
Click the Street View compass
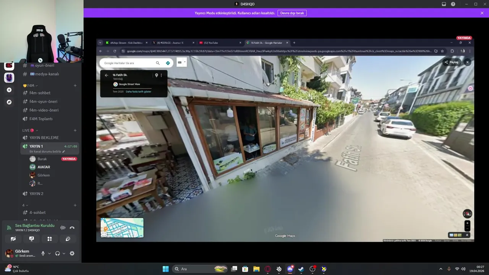pyautogui.click(x=467, y=214)
